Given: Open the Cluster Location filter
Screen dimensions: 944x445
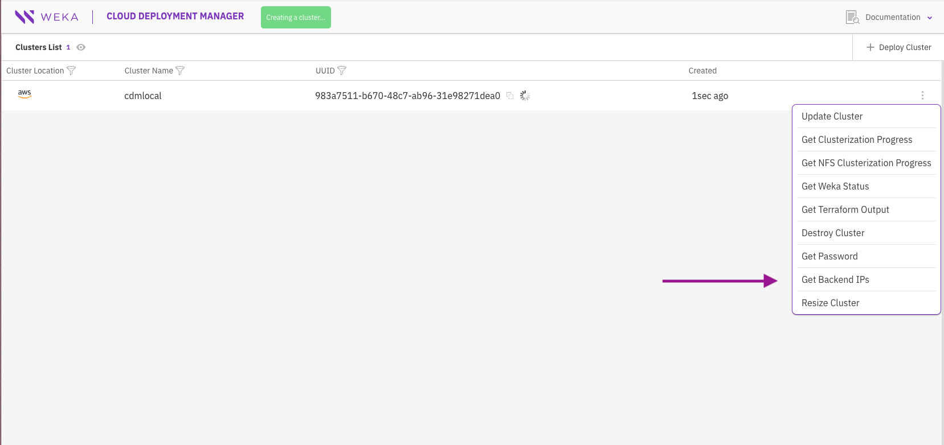Looking at the screenshot, I should [x=71, y=71].
